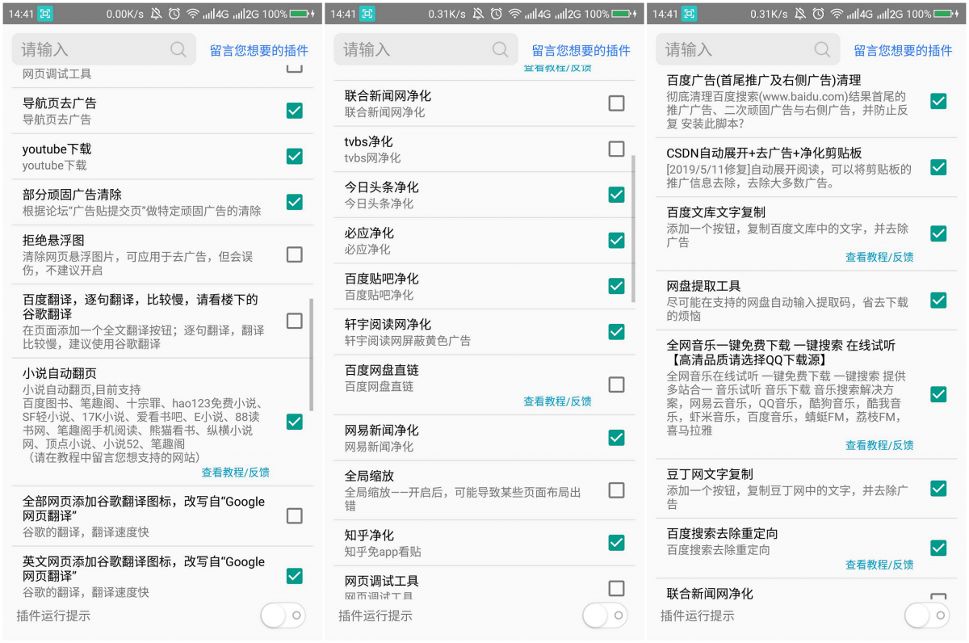Viewport: 969px width, 643px height.
Task: Tap the magnifier icon in the middle screen's search box
Action: coord(501,50)
